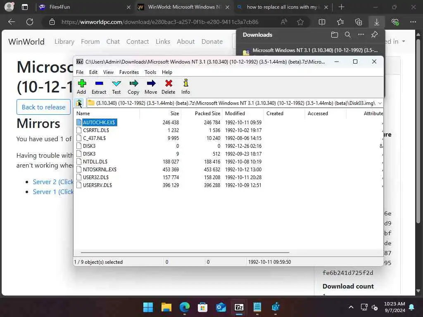
Task: Open the 7-Zip Tools menu
Action: pyautogui.click(x=150, y=72)
